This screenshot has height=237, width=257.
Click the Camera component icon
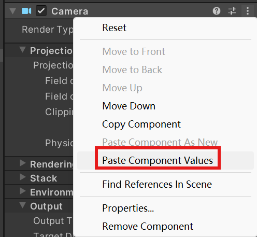(x=26, y=11)
